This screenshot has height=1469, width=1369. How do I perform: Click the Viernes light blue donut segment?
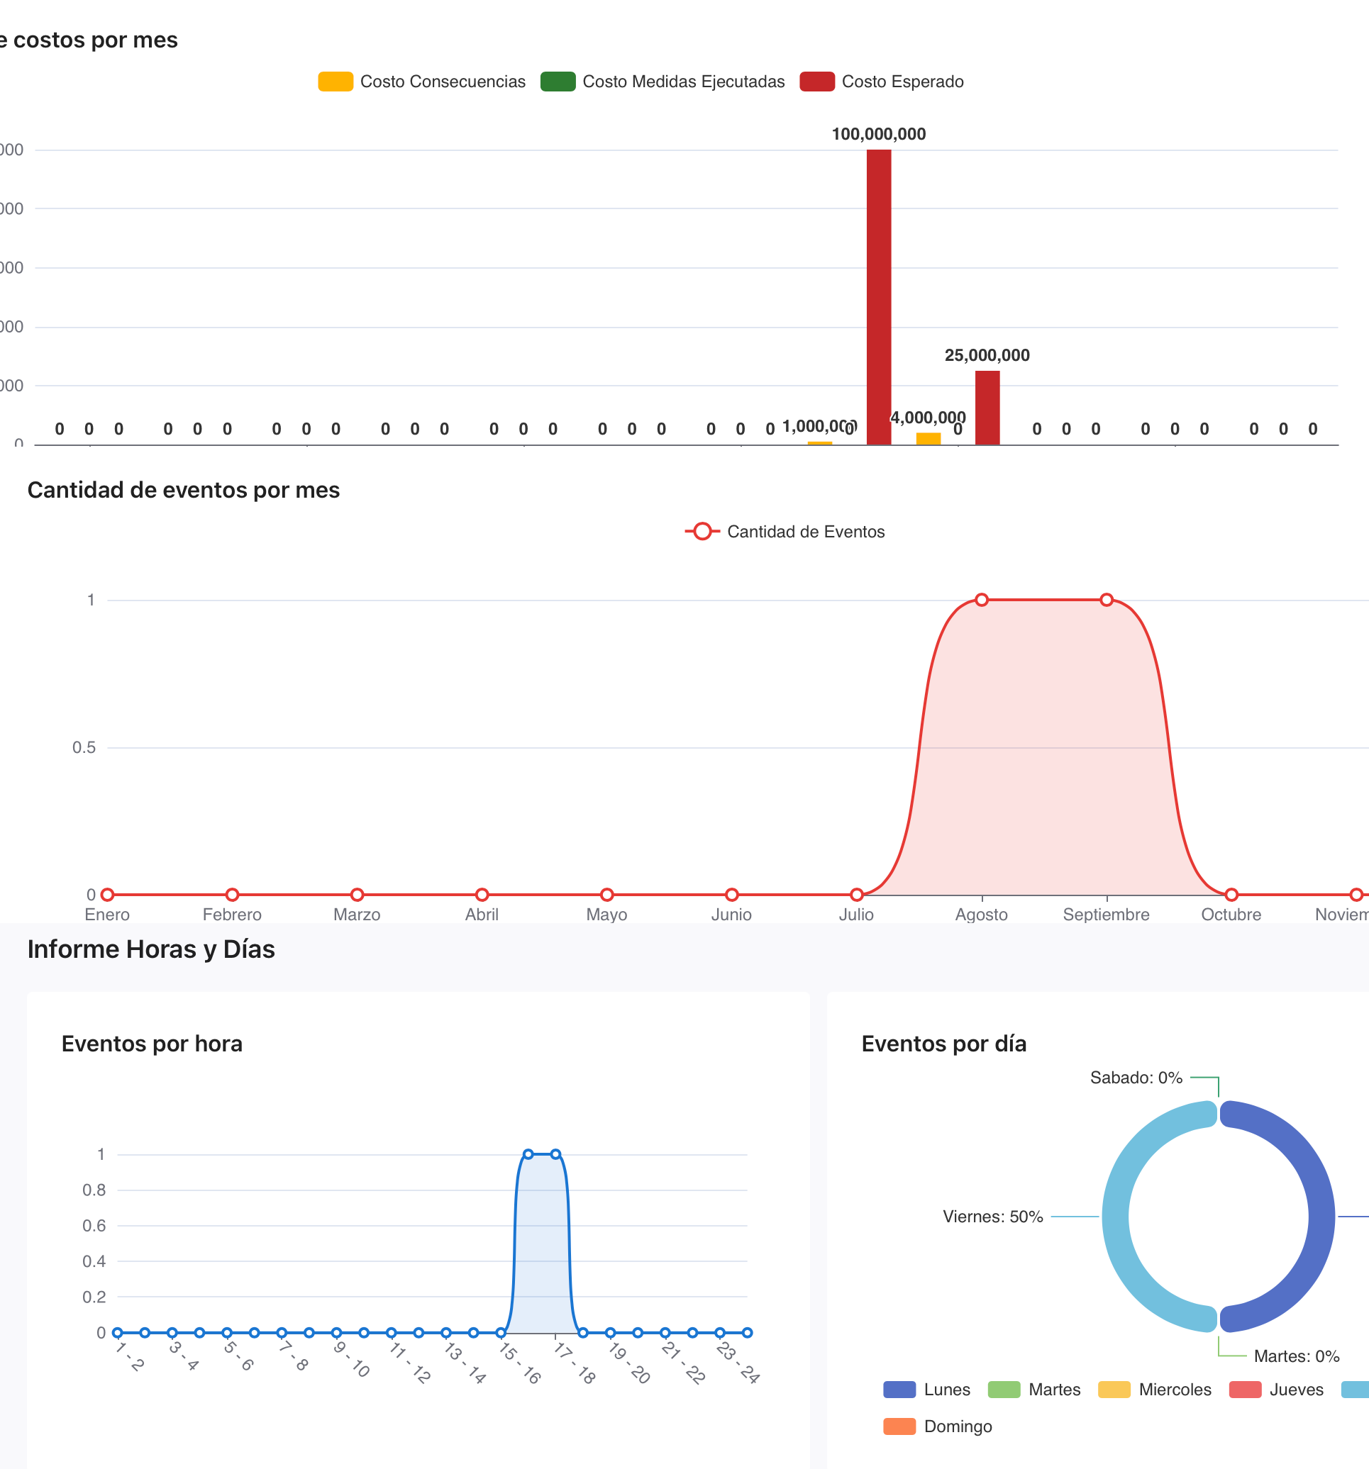pos(1116,1217)
